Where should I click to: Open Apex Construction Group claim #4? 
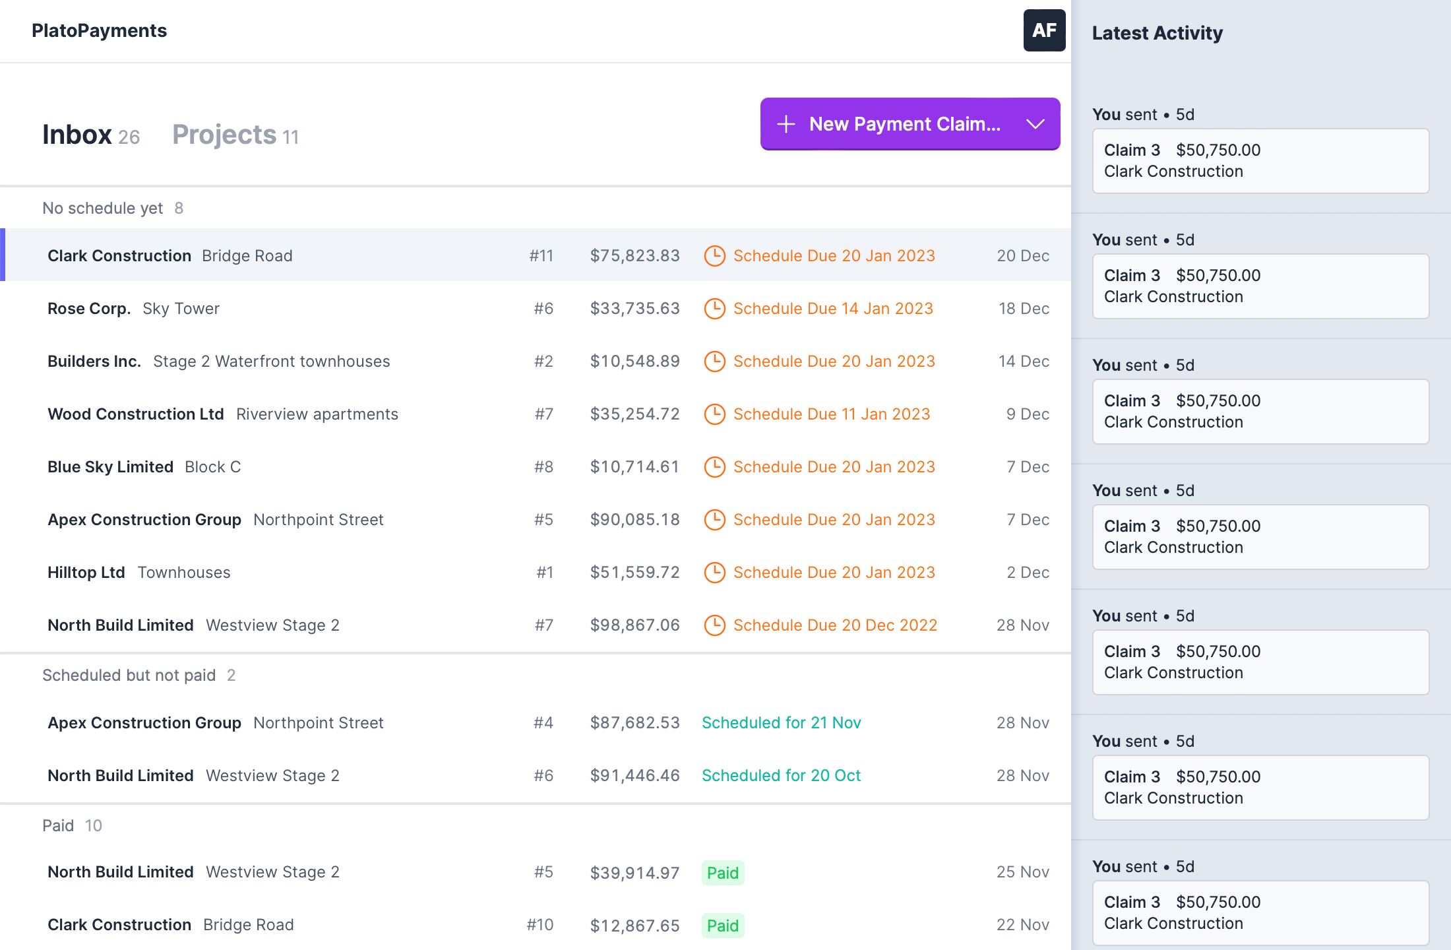pyautogui.click(x=536, y=722)
